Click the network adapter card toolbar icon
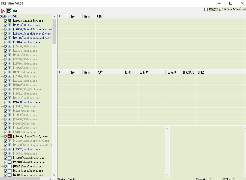 coord(15,11)
